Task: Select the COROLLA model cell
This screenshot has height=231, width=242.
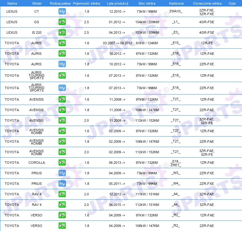Action: click(x=37, y=163)
